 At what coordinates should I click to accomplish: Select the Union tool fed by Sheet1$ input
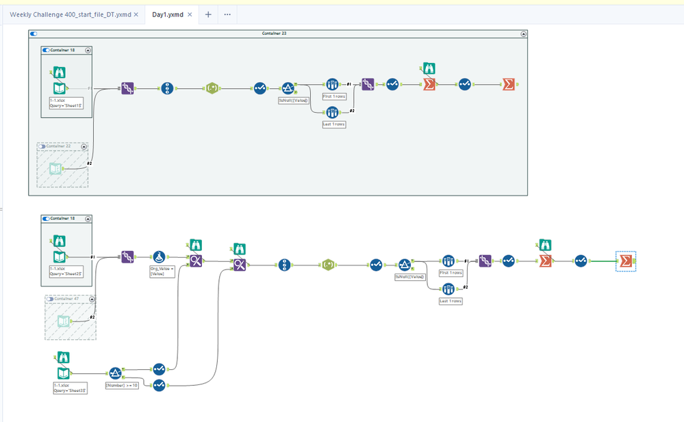point(127,88)
